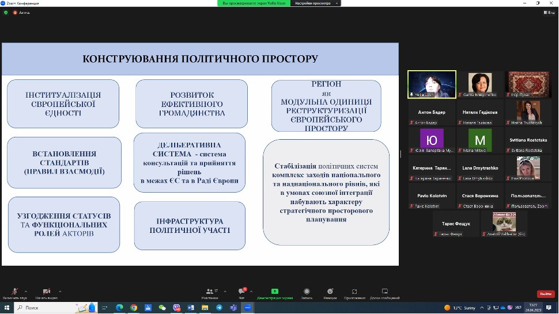Click the red Leave meeting button
Screen dimensions: 559x314
pos(545,294)
